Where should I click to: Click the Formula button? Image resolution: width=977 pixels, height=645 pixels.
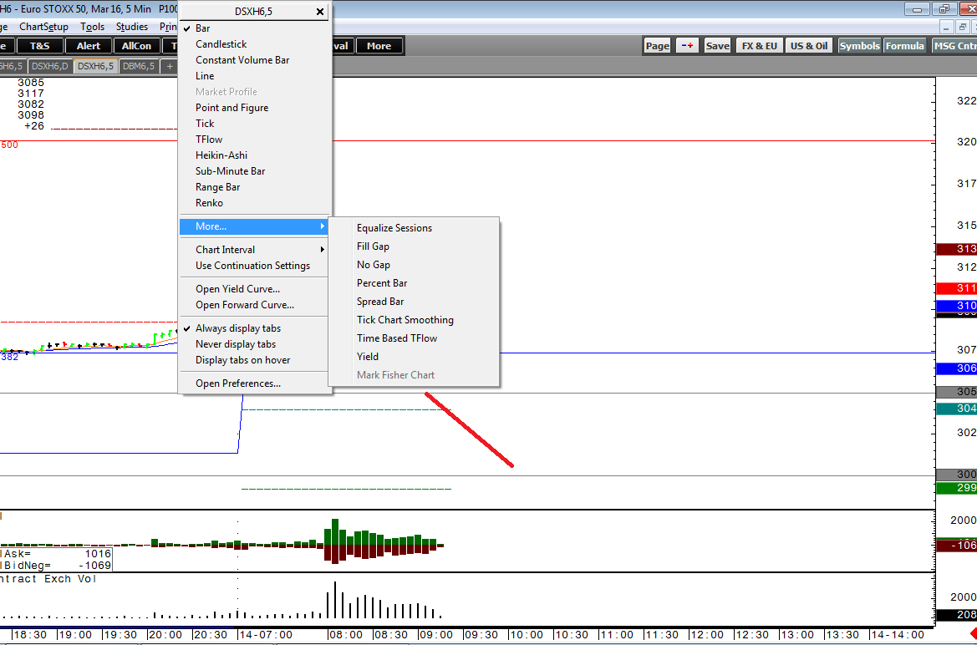click(905, 45)
